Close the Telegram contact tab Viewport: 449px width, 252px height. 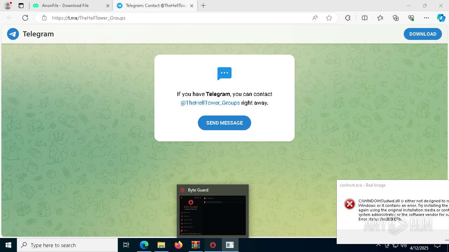(192, 6)
